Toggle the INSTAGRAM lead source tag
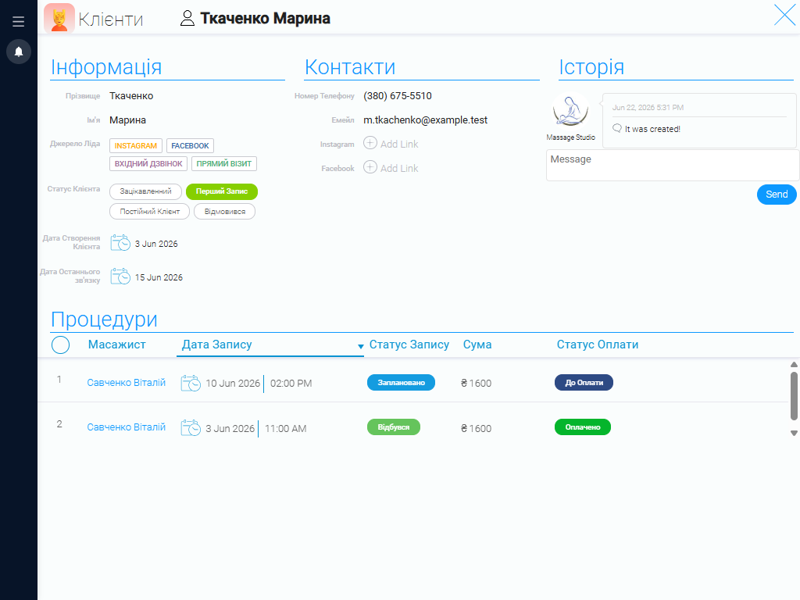The height and width of the screenshot is (600, 800). pos(136,146)
